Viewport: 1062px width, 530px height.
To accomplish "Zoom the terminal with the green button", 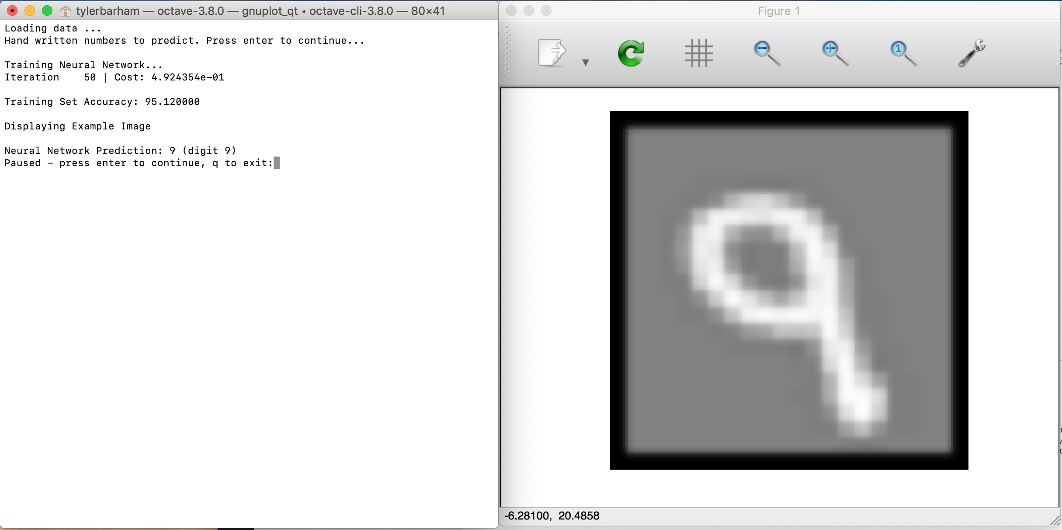I will (47, 10).
